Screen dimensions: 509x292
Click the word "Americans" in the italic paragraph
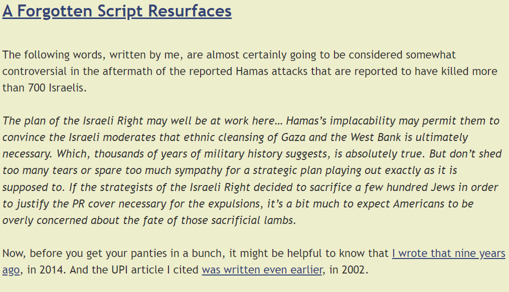419,204
